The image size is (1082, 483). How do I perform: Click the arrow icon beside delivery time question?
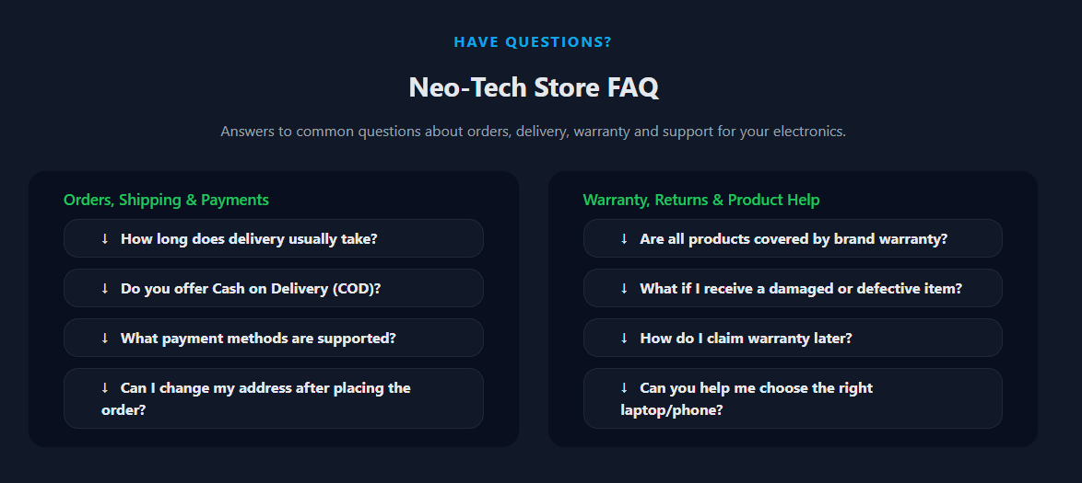tap(105, 239)
